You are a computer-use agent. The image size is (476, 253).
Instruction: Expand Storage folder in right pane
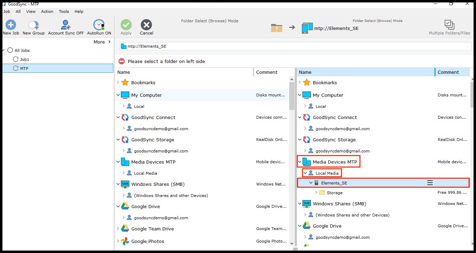[x=316, y=192]
